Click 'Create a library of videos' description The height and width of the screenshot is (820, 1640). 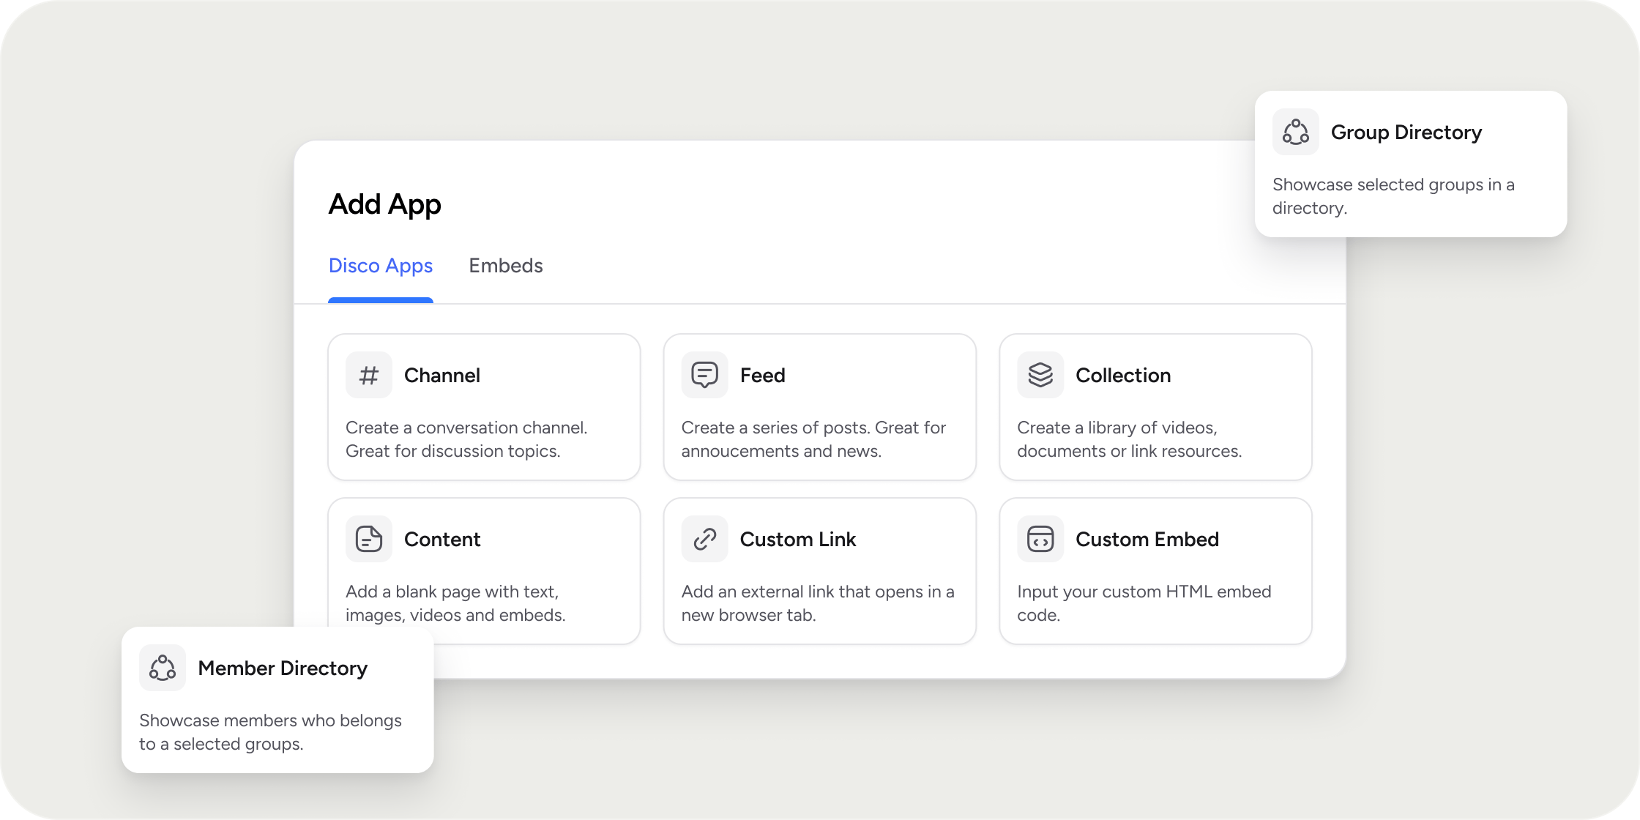click(1130, 439)
